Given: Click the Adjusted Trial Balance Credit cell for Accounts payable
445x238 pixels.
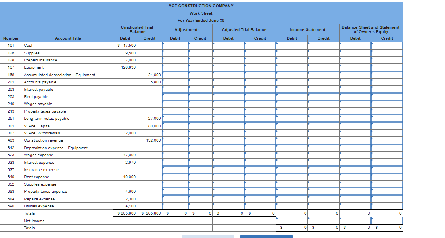Looking at the screenshot, I should pyautogui.click(x=260, y=82).
